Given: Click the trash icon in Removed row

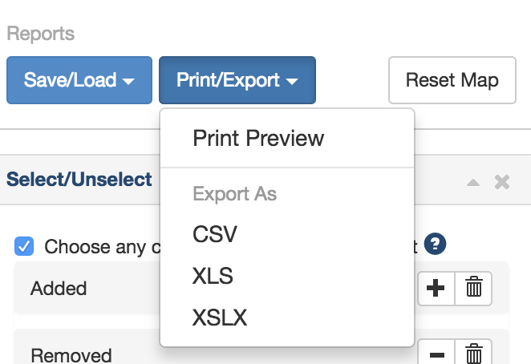Looking at the screenshot, I should coord(474,354).
